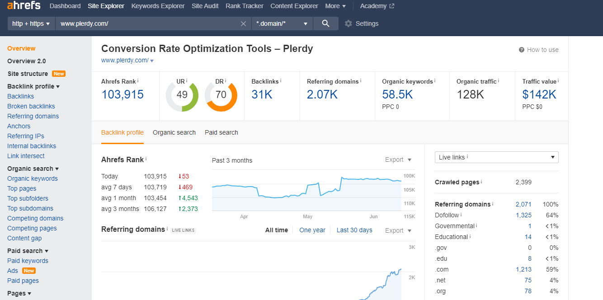Select All time referring domains range
The image size is (603, 300).
pyautogui.click(x=277, y=230)
